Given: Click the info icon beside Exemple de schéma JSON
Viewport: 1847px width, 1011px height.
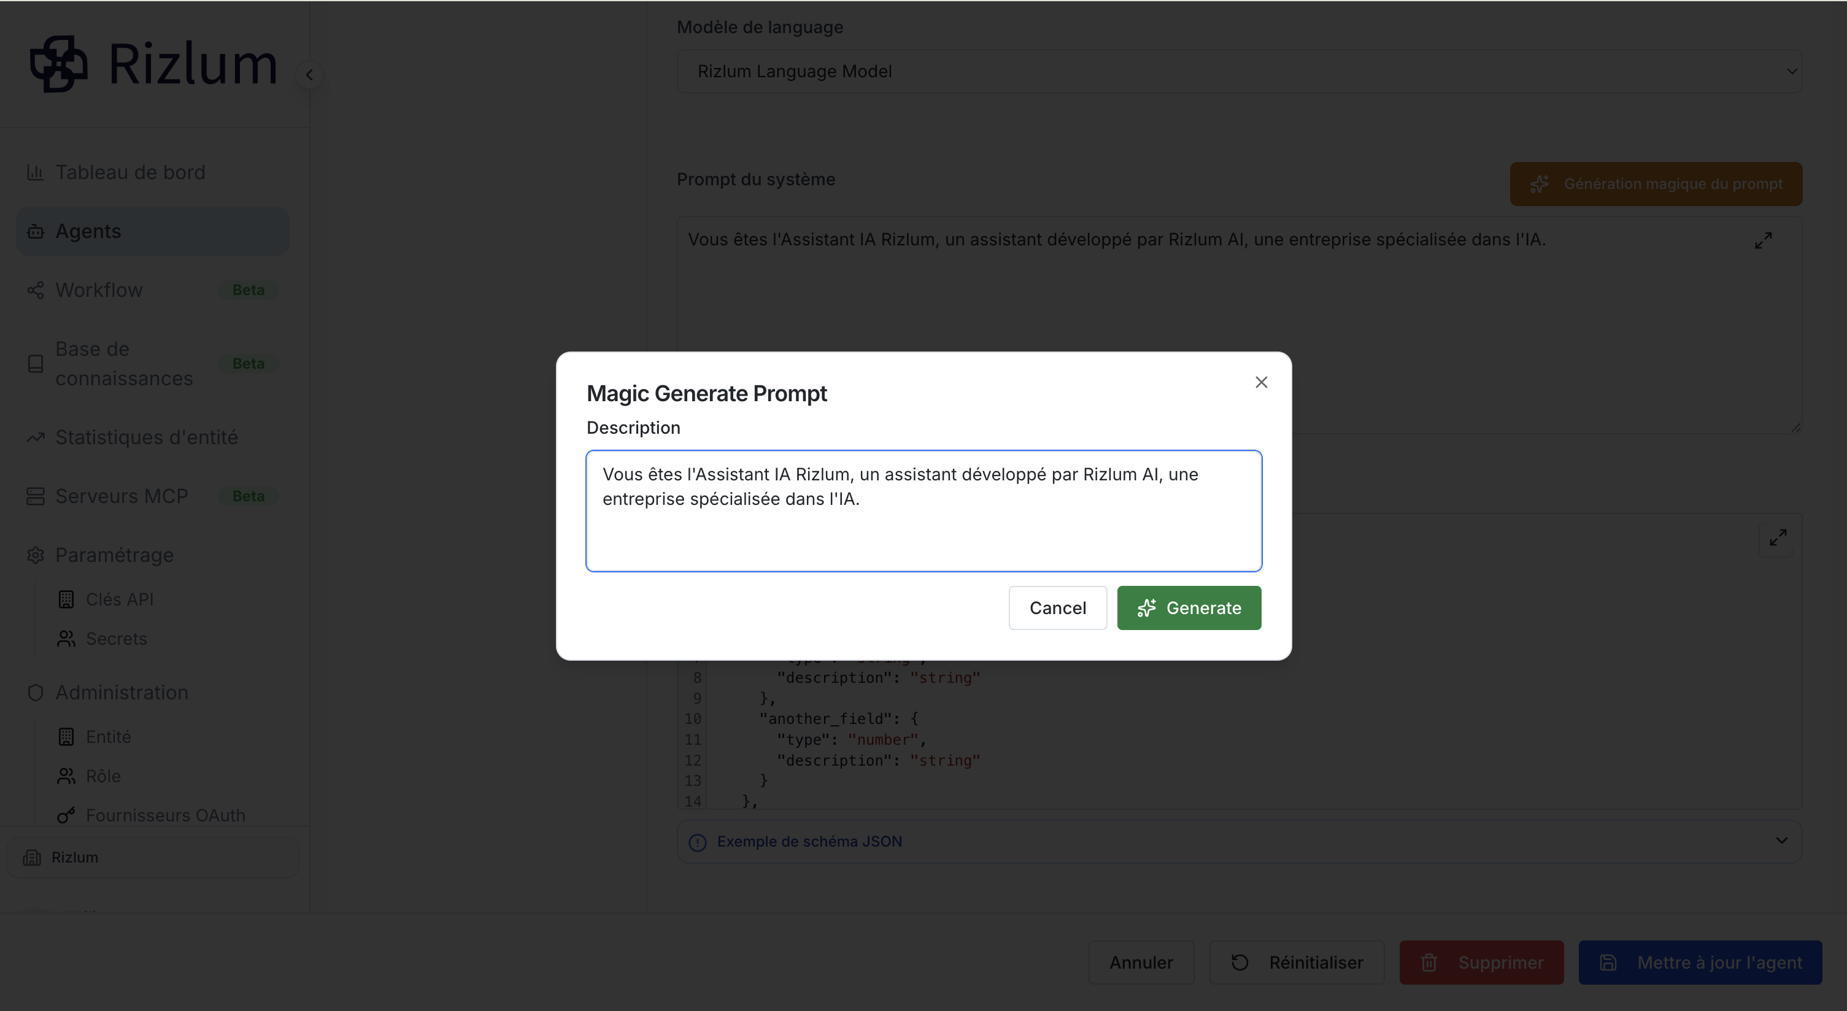Looking at the screenshot, I should coord(697,842).
